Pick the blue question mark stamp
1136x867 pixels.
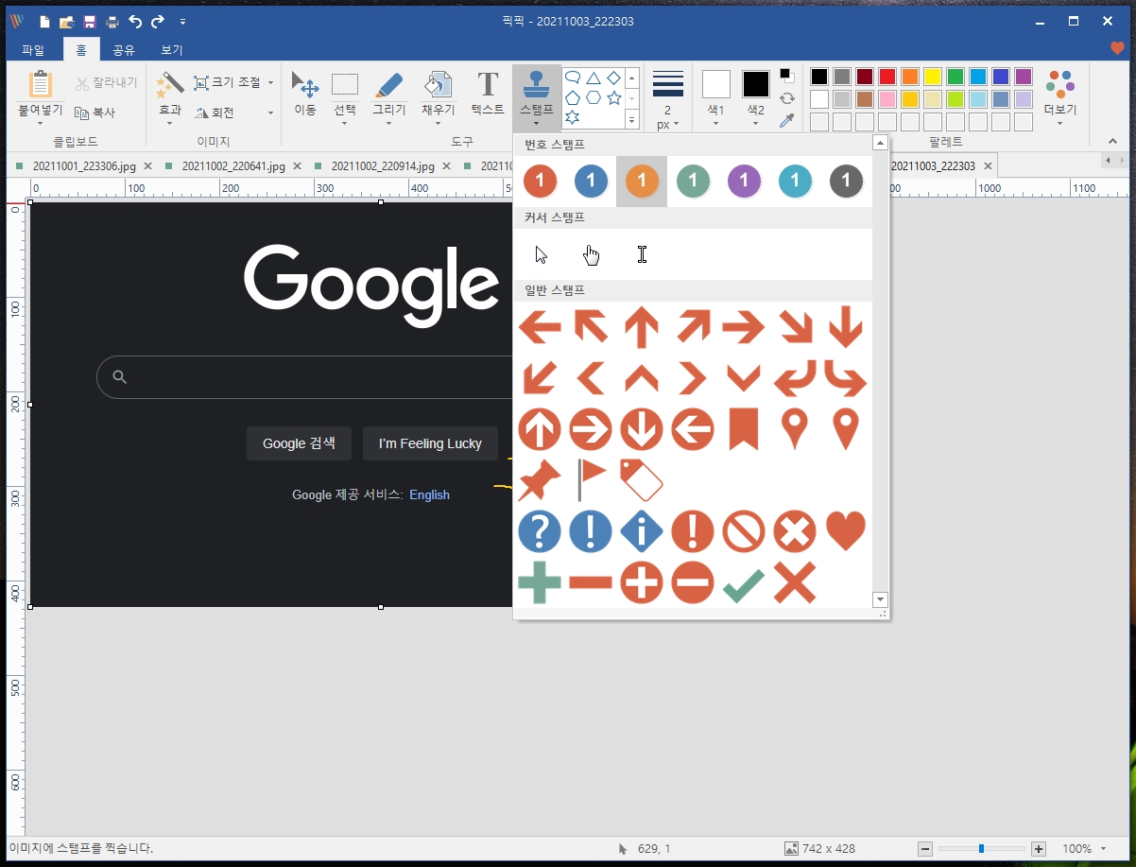[x=540, y=531]
